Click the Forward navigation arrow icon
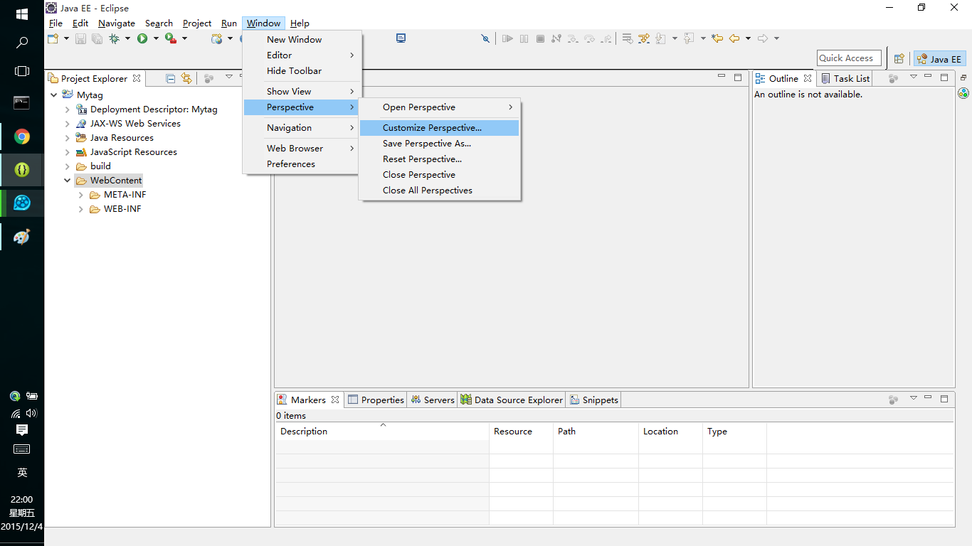Image resolution: width=972 pixels, height=546 pixels. (x=763, y=38)
